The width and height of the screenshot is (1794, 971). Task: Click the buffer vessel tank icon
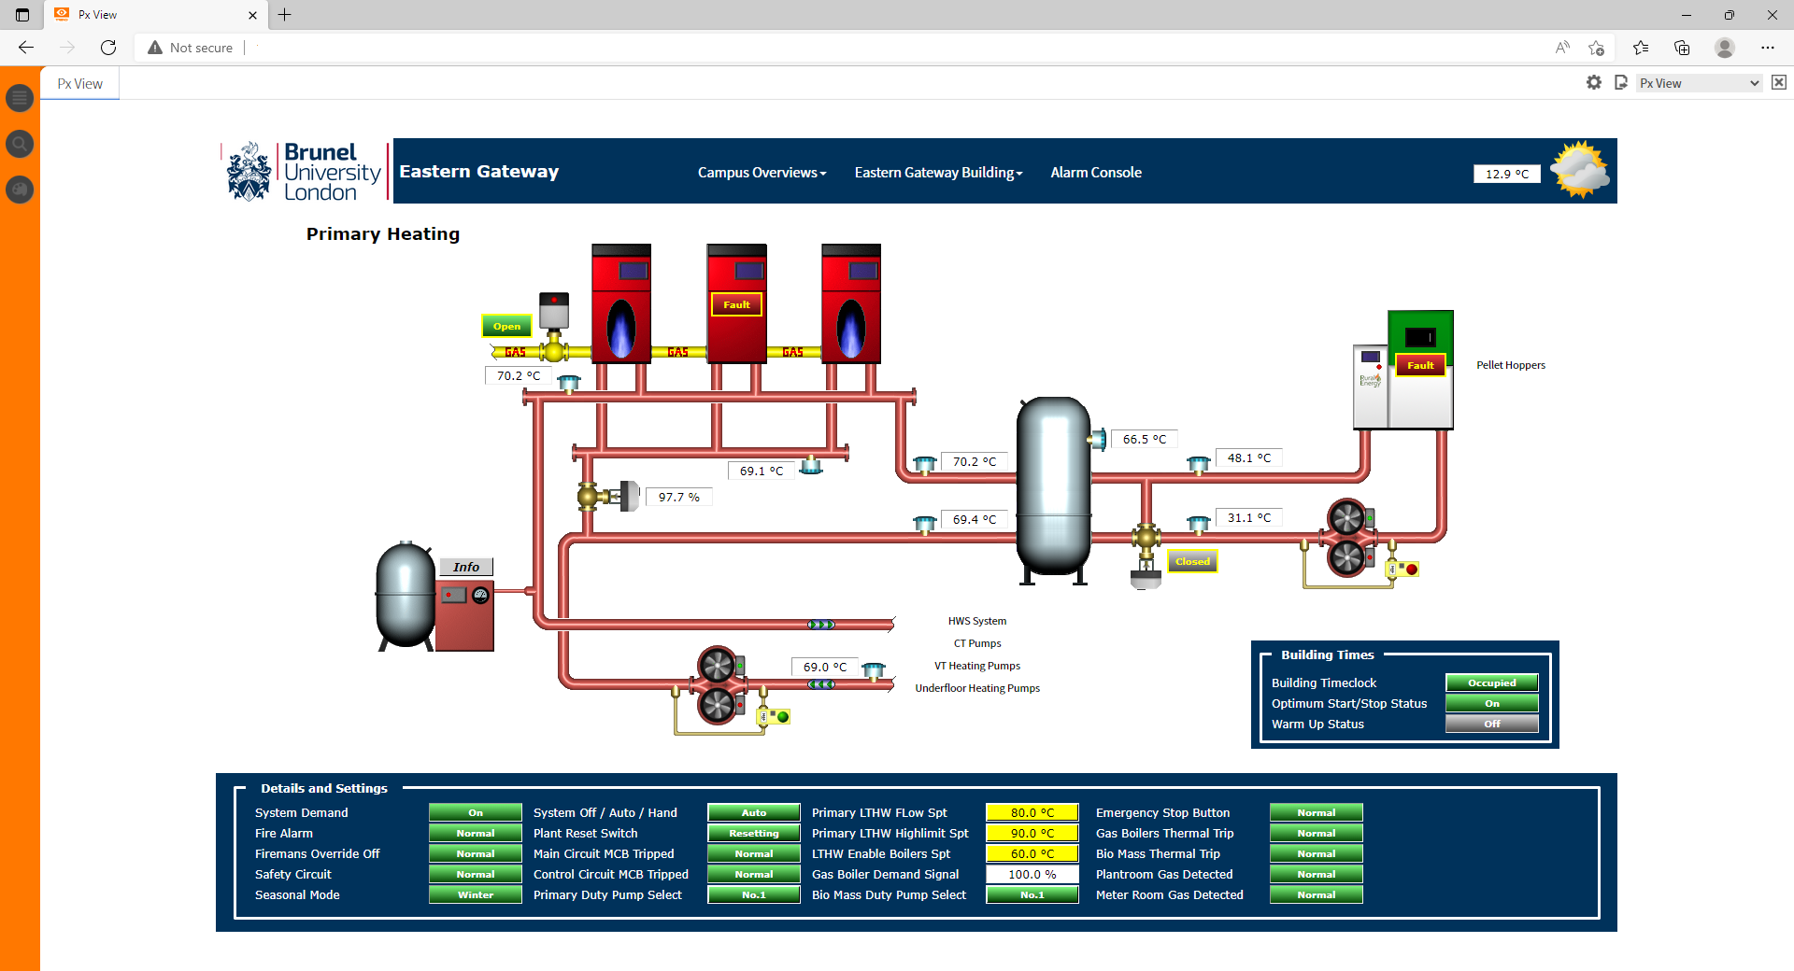click(1053, 485)
